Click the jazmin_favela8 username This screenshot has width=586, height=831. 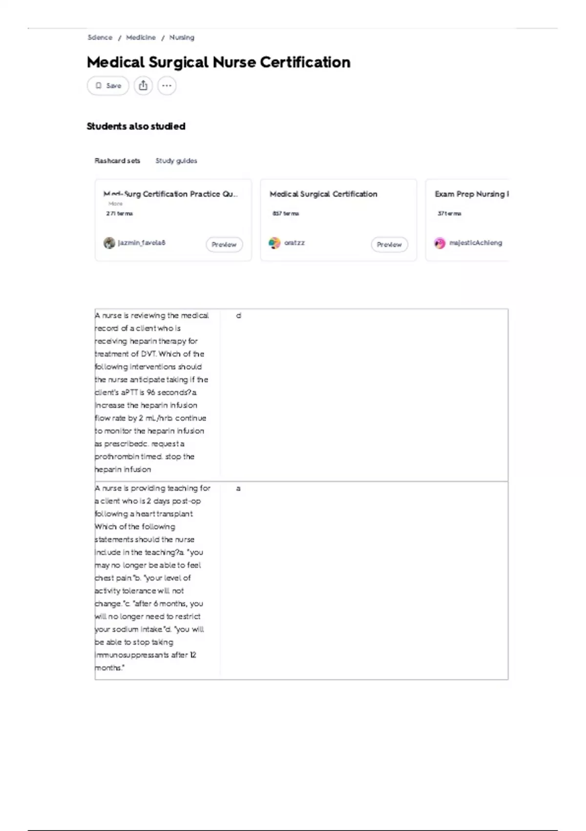coord(142,243)
